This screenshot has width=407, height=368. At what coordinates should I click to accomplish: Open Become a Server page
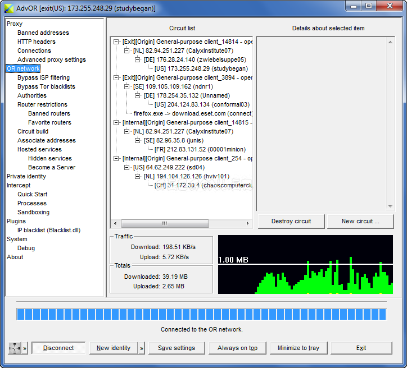click(x=52, y=167)
